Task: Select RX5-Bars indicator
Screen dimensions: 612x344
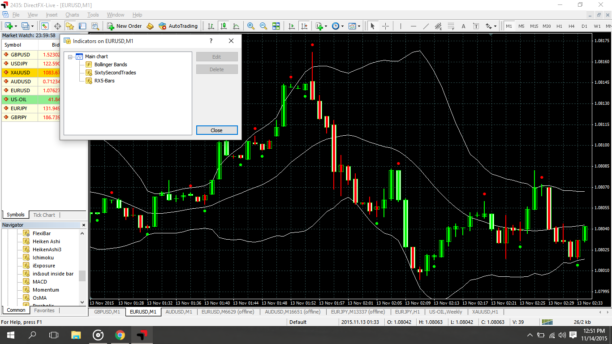Action: click(x=104, y=81)
